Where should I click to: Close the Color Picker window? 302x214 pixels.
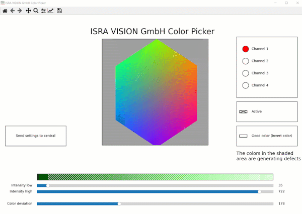tap(297, 3)
